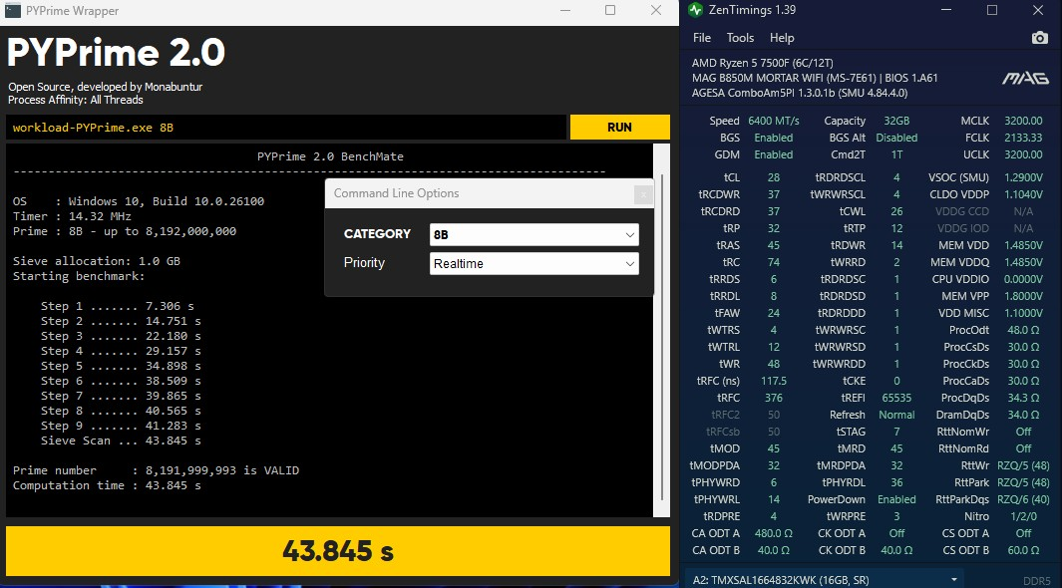Click the BGS Enabled value
Screen dimensions: 1062x588
(x=774, y=138)
